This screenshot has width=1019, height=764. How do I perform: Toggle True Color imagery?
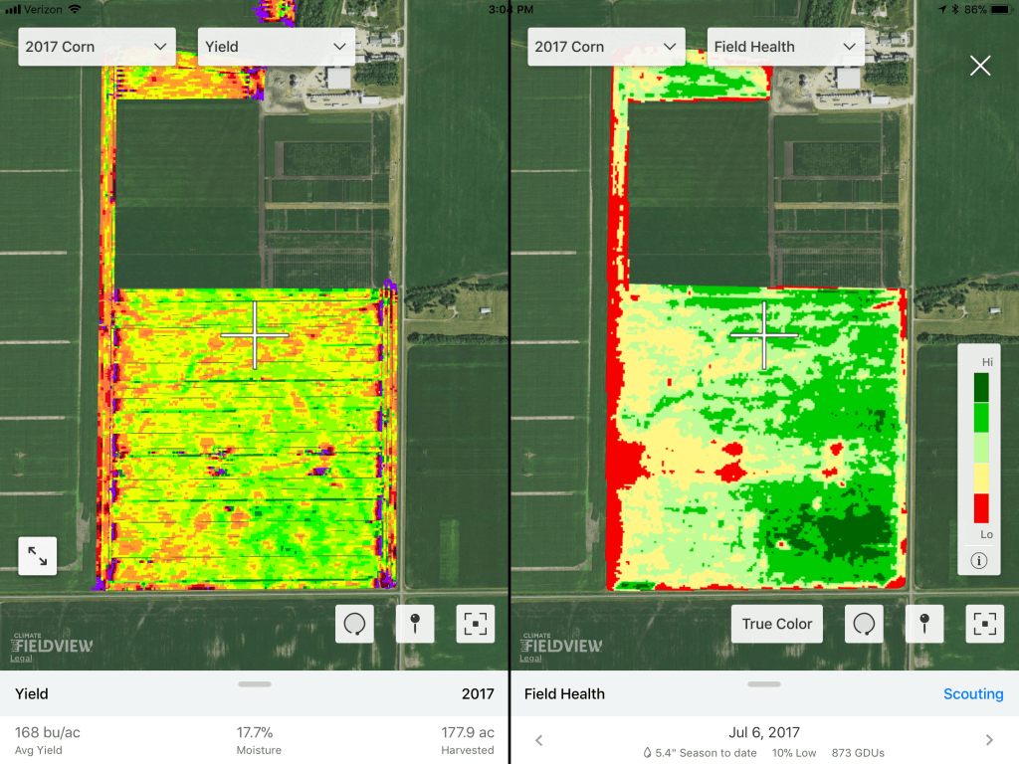[777, 624]
